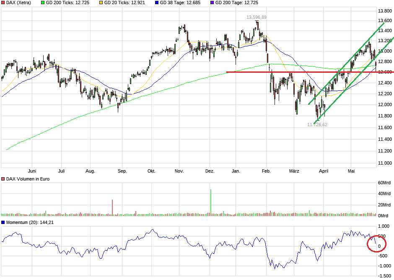Click the 'Momentum (20): 144,21' label
Viewport: 394px width, 280px height.
pyautogui.click(x=30, y=222)
